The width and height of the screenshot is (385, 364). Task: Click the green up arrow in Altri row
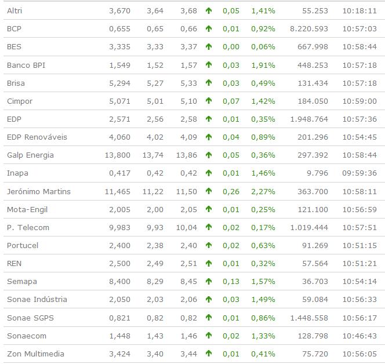pyautogui.click(x=209, y=10)
